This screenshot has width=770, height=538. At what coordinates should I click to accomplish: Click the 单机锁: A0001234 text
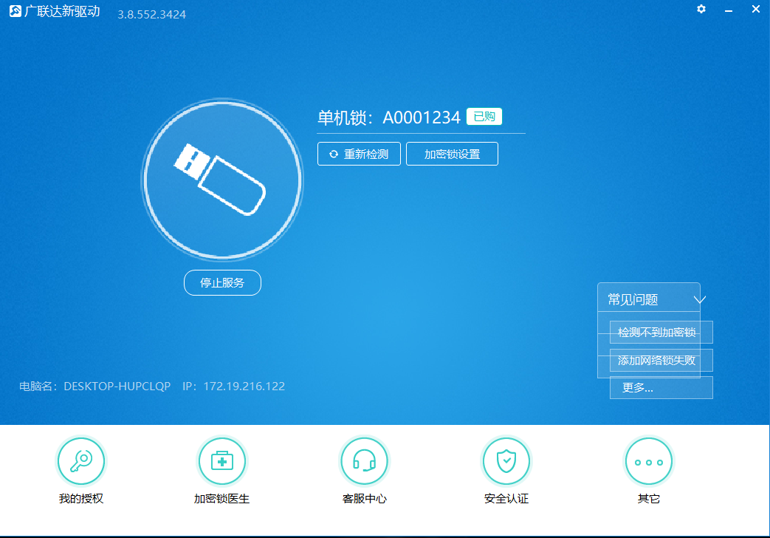click(389, 118)
